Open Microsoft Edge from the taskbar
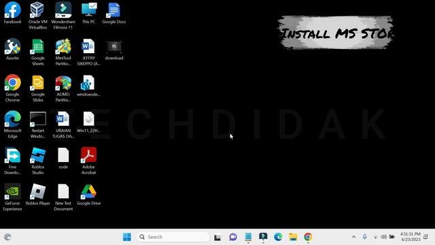The height and width of the screenshot is (245, 435). coord(278,237)
